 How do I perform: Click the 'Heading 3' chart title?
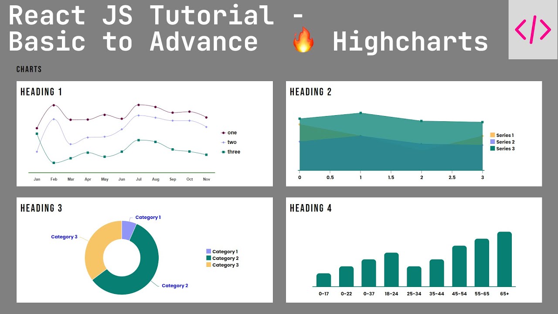[x=41, y=208]
